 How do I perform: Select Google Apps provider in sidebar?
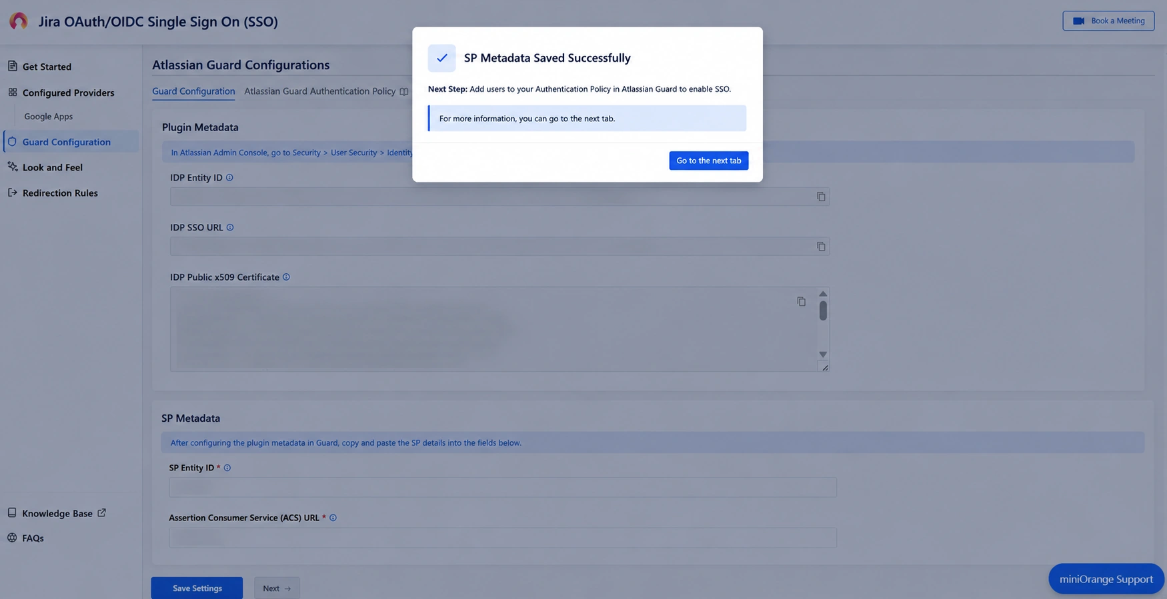click(48, 116)
